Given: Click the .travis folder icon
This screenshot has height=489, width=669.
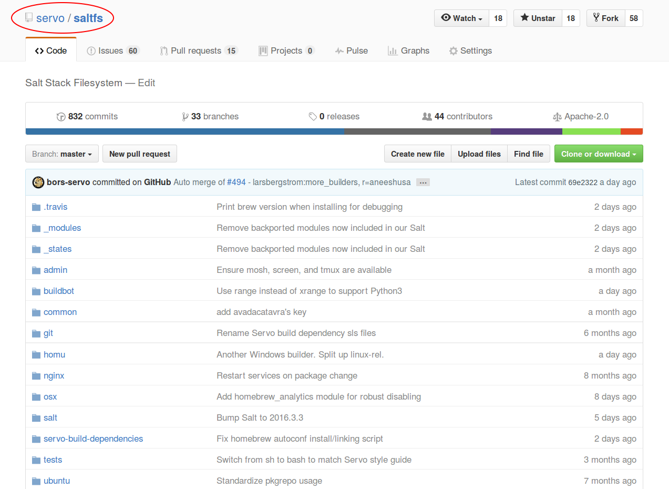Looking at the screenshot, I should 36,207.
